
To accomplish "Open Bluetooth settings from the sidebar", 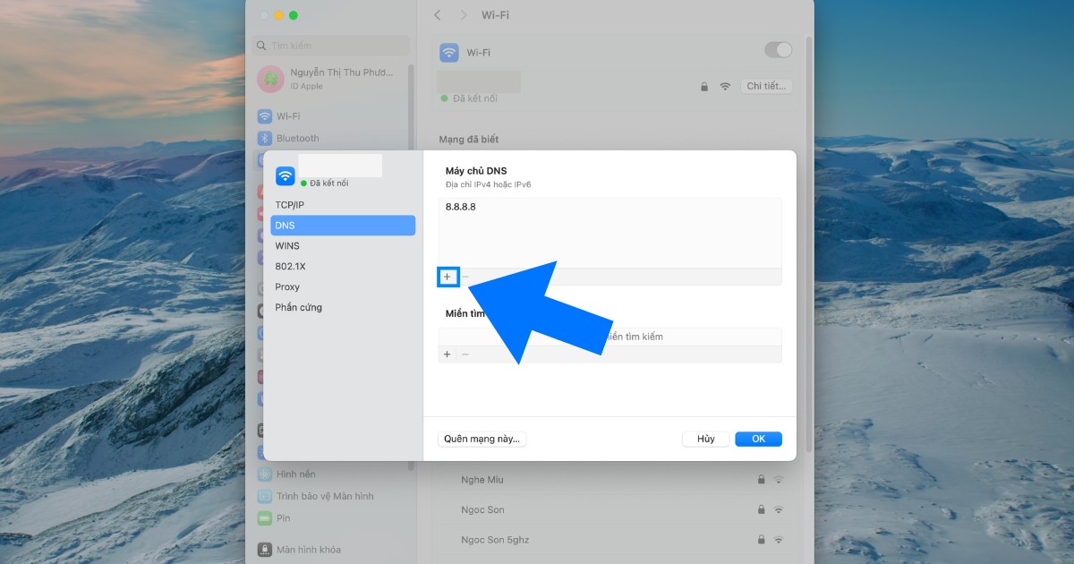I will pos(265,138).
